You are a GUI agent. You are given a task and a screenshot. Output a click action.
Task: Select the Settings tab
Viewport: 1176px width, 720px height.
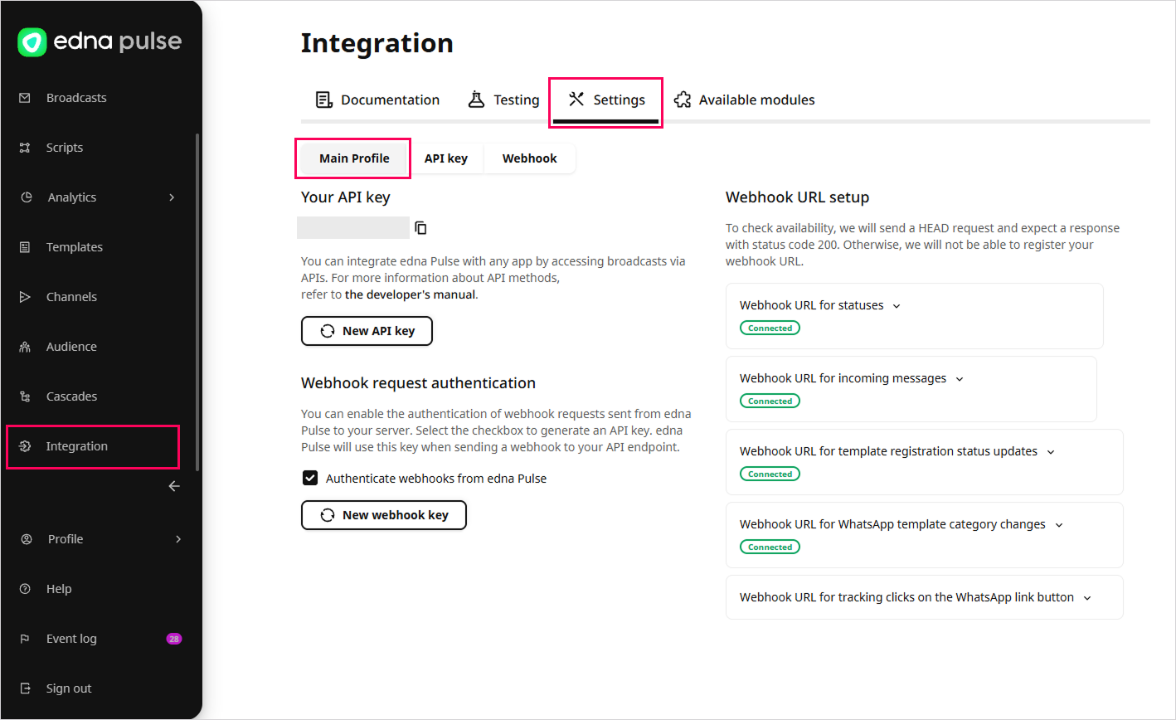coord(606,100)
